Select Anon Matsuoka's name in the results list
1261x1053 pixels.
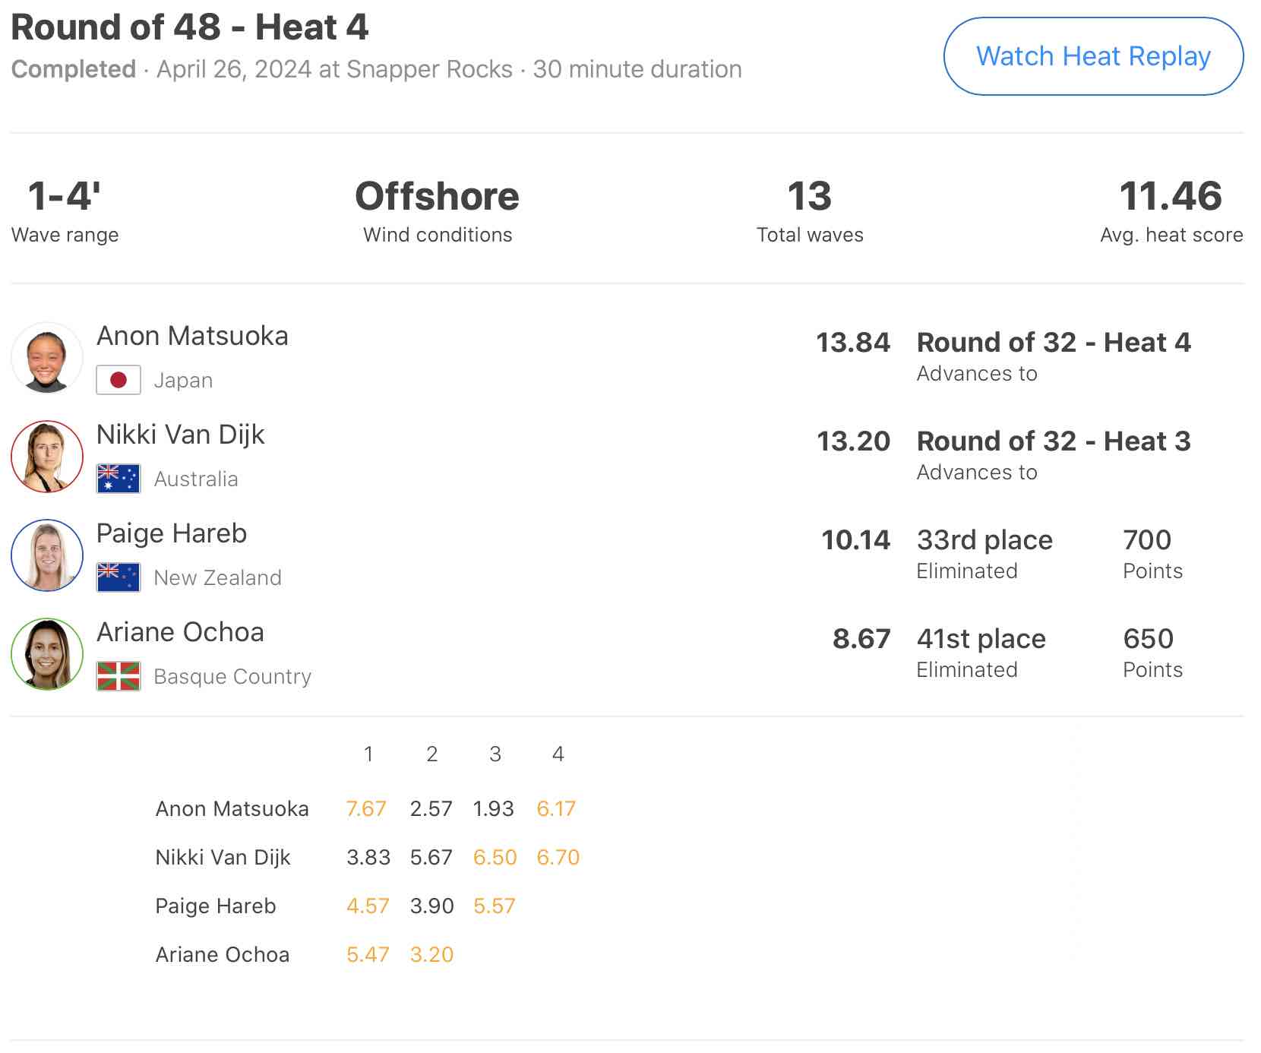(x=192, y=336)
